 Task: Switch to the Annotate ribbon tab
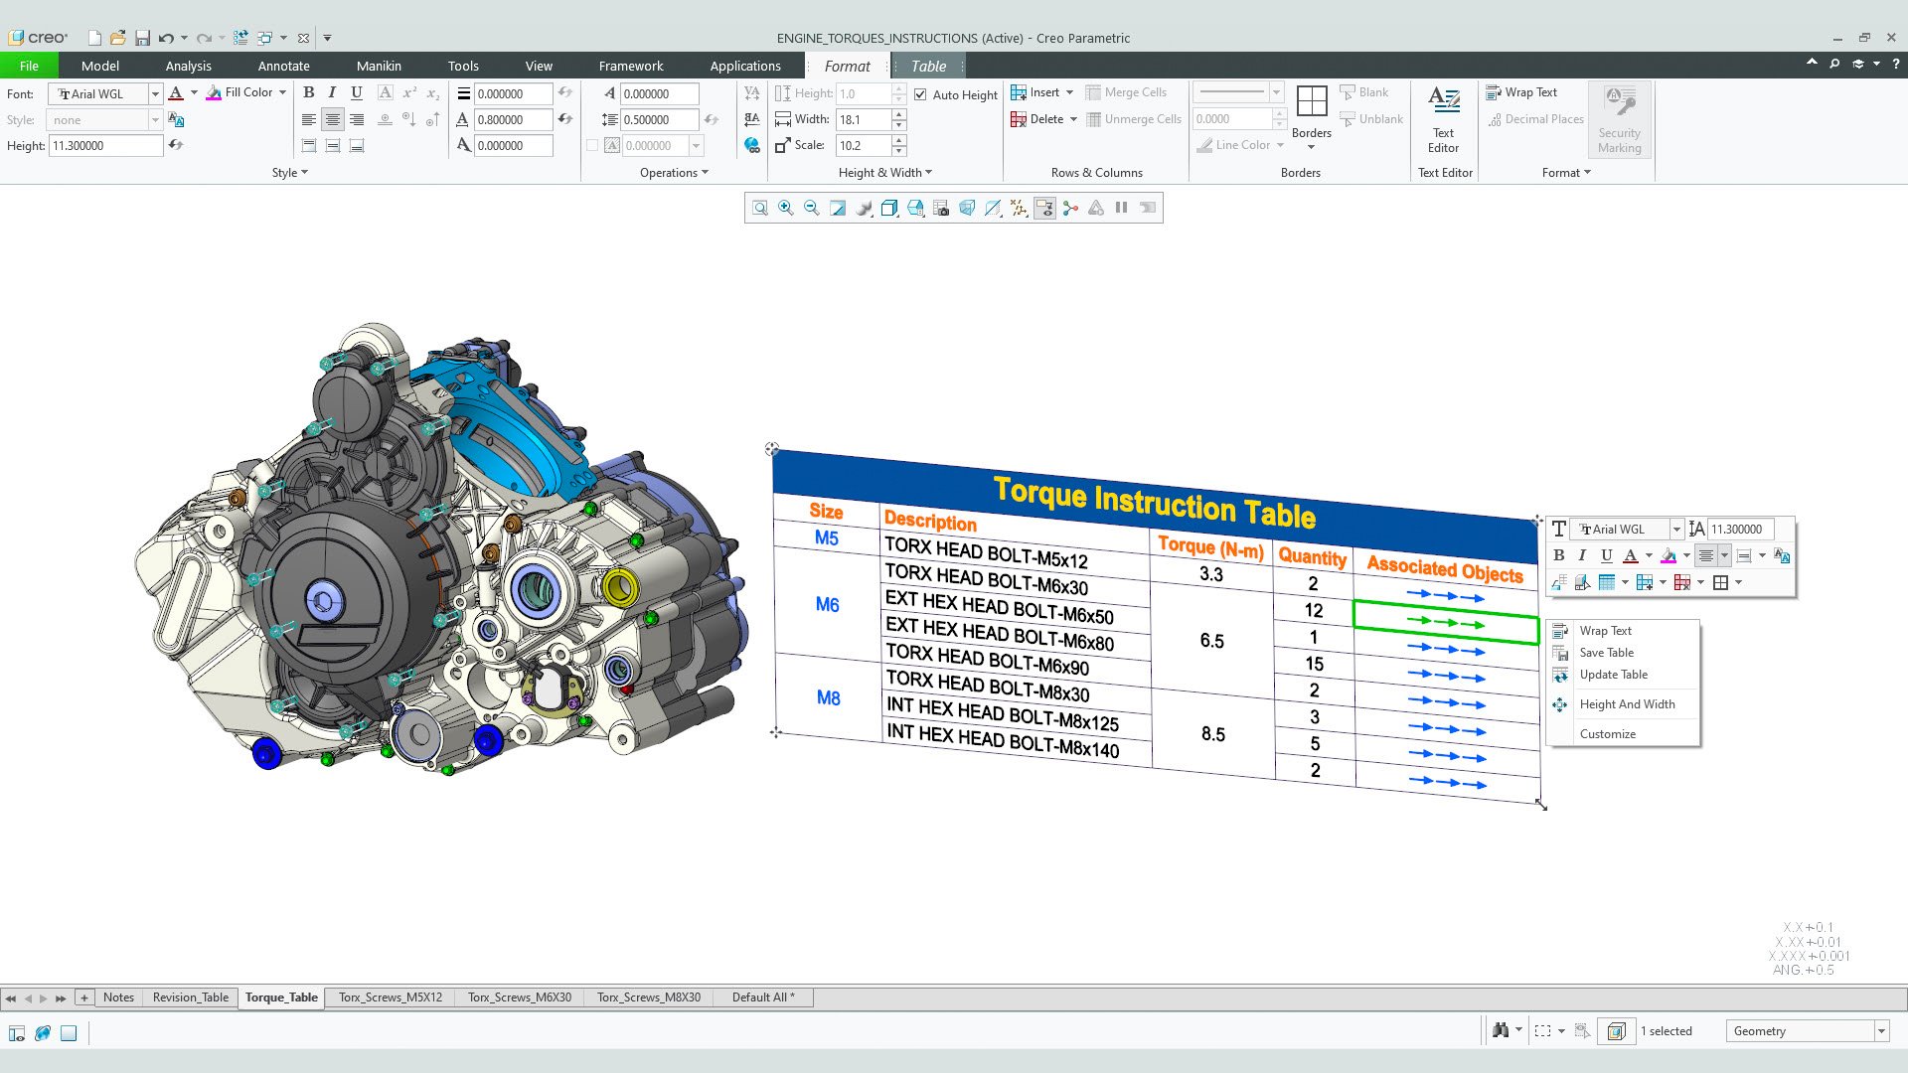click(283, 66)
